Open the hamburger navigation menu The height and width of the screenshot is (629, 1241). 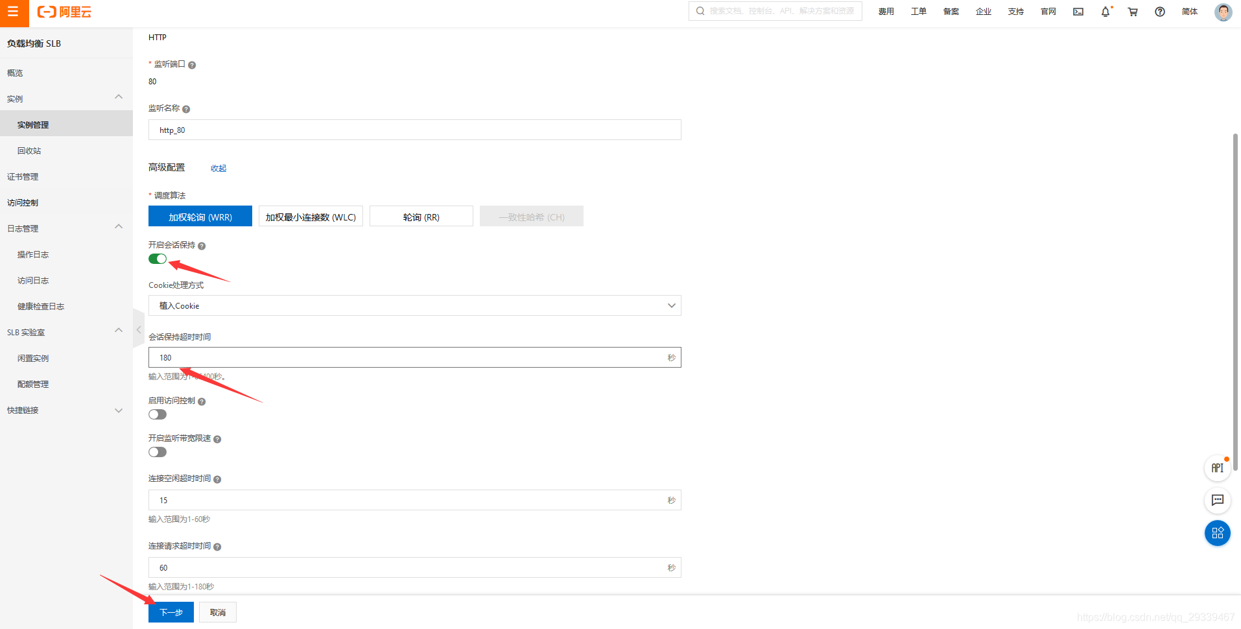coord(14,12)
